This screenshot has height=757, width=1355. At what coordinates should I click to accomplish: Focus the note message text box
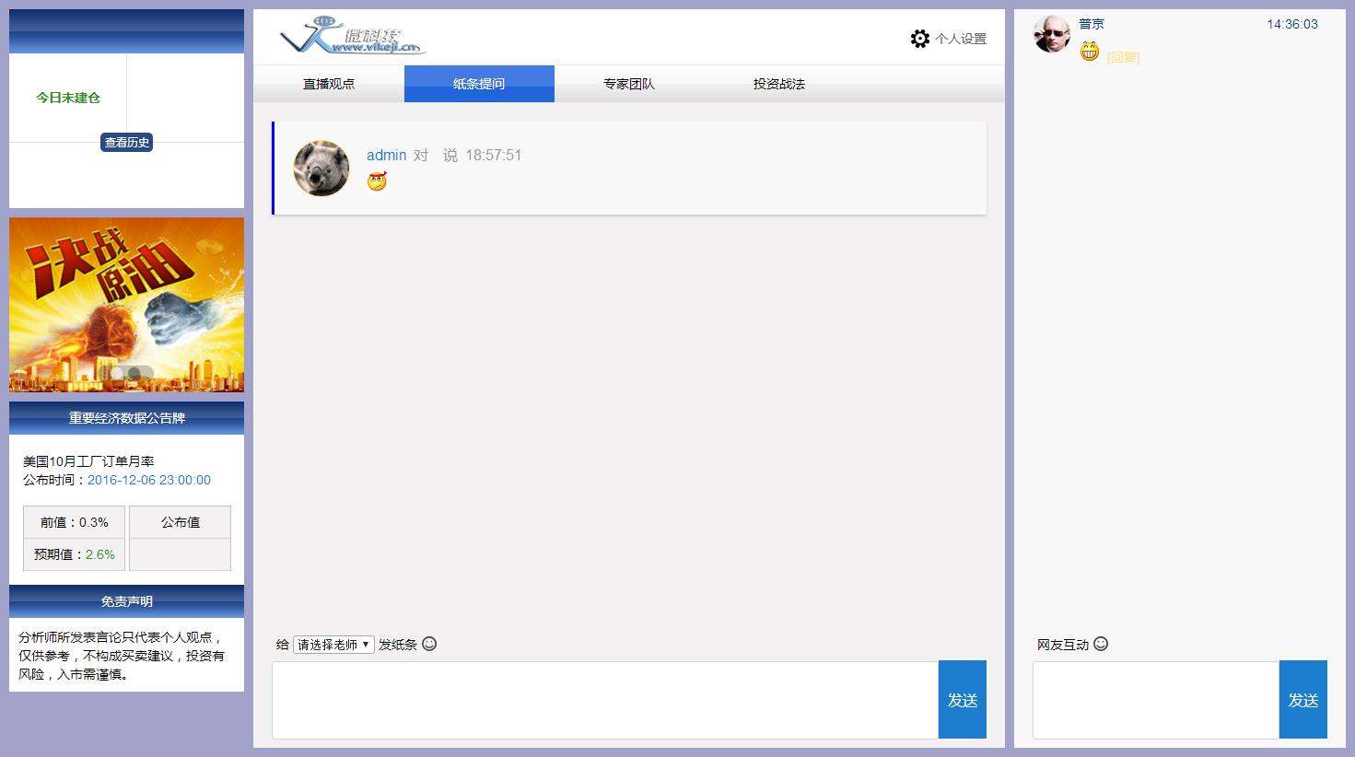[605, 700]
